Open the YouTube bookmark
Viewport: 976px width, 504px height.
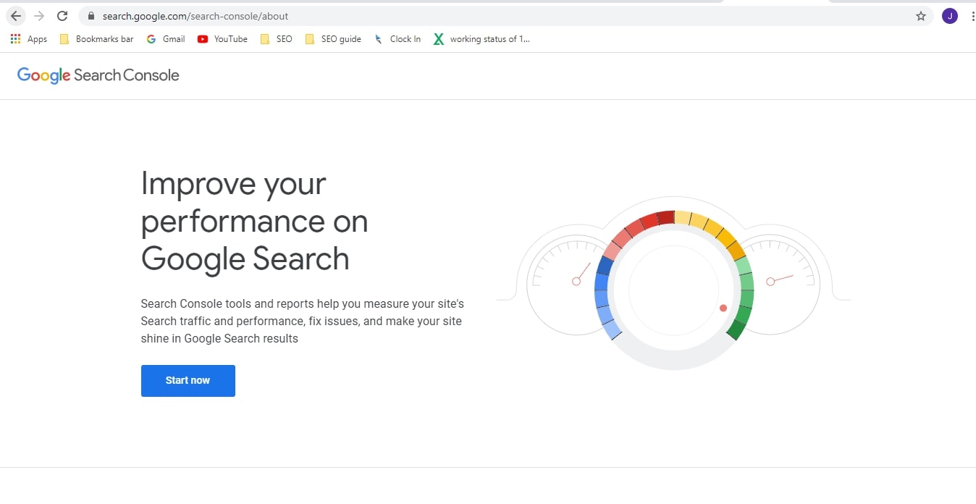tap(222, 39)
